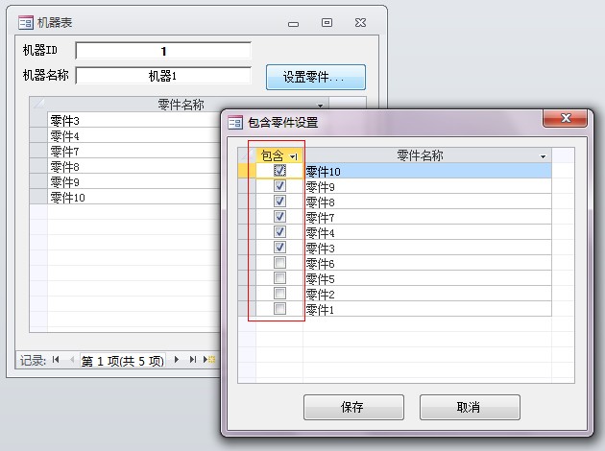Check the 包含 box for 零件5
This screenshot has width=605, height=451.
(x=279, y=278)
